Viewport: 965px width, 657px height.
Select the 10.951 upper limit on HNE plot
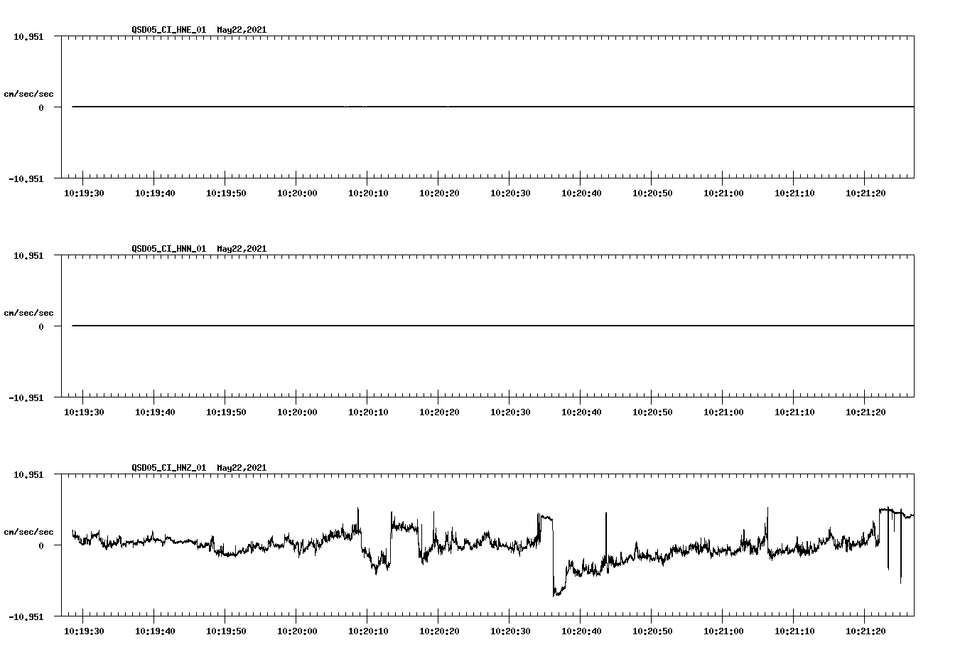point(28,36)
